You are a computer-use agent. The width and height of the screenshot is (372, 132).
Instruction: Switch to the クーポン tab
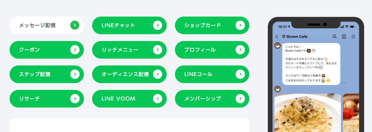coord(47,50)
